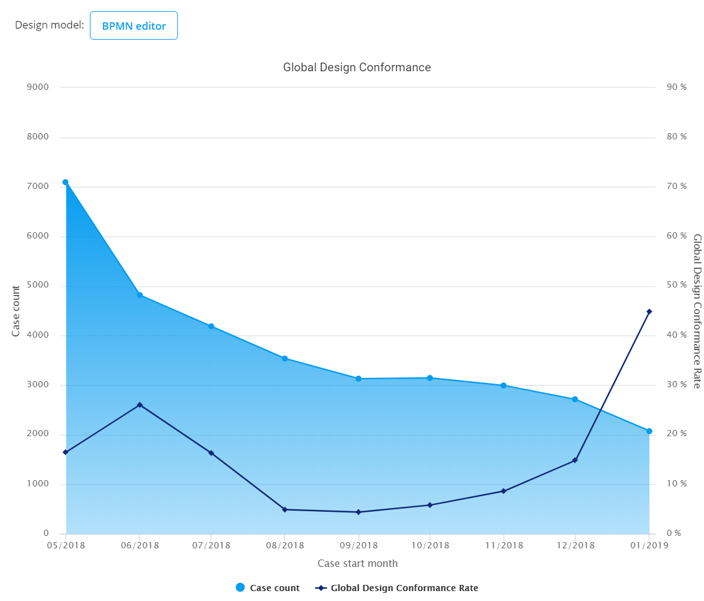The width and height of the screenshot is (704, 601).
Task: Select the 07/2018 case count data point
Action: 211,327
